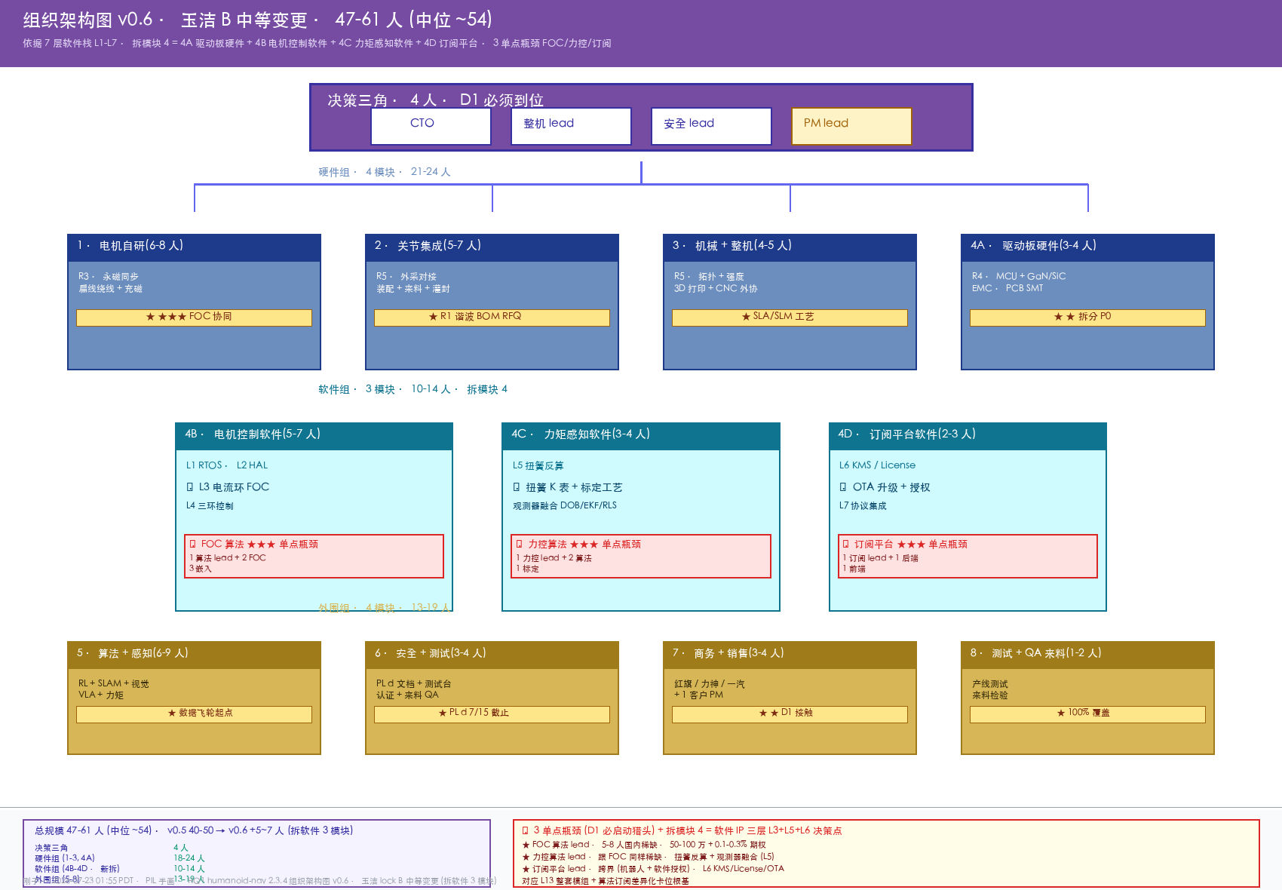The image size is (1282, 890).
Task: Click the '★ 100% 覆盖' yellow bar
Action: [x=1087, y=714]
